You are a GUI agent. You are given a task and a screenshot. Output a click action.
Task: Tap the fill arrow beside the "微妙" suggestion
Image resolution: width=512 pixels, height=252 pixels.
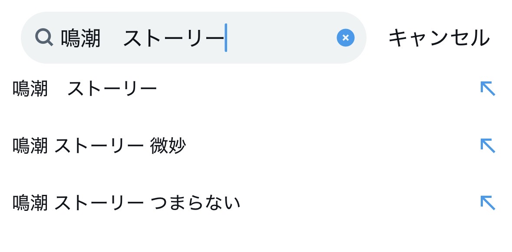(x=488, y=145)
